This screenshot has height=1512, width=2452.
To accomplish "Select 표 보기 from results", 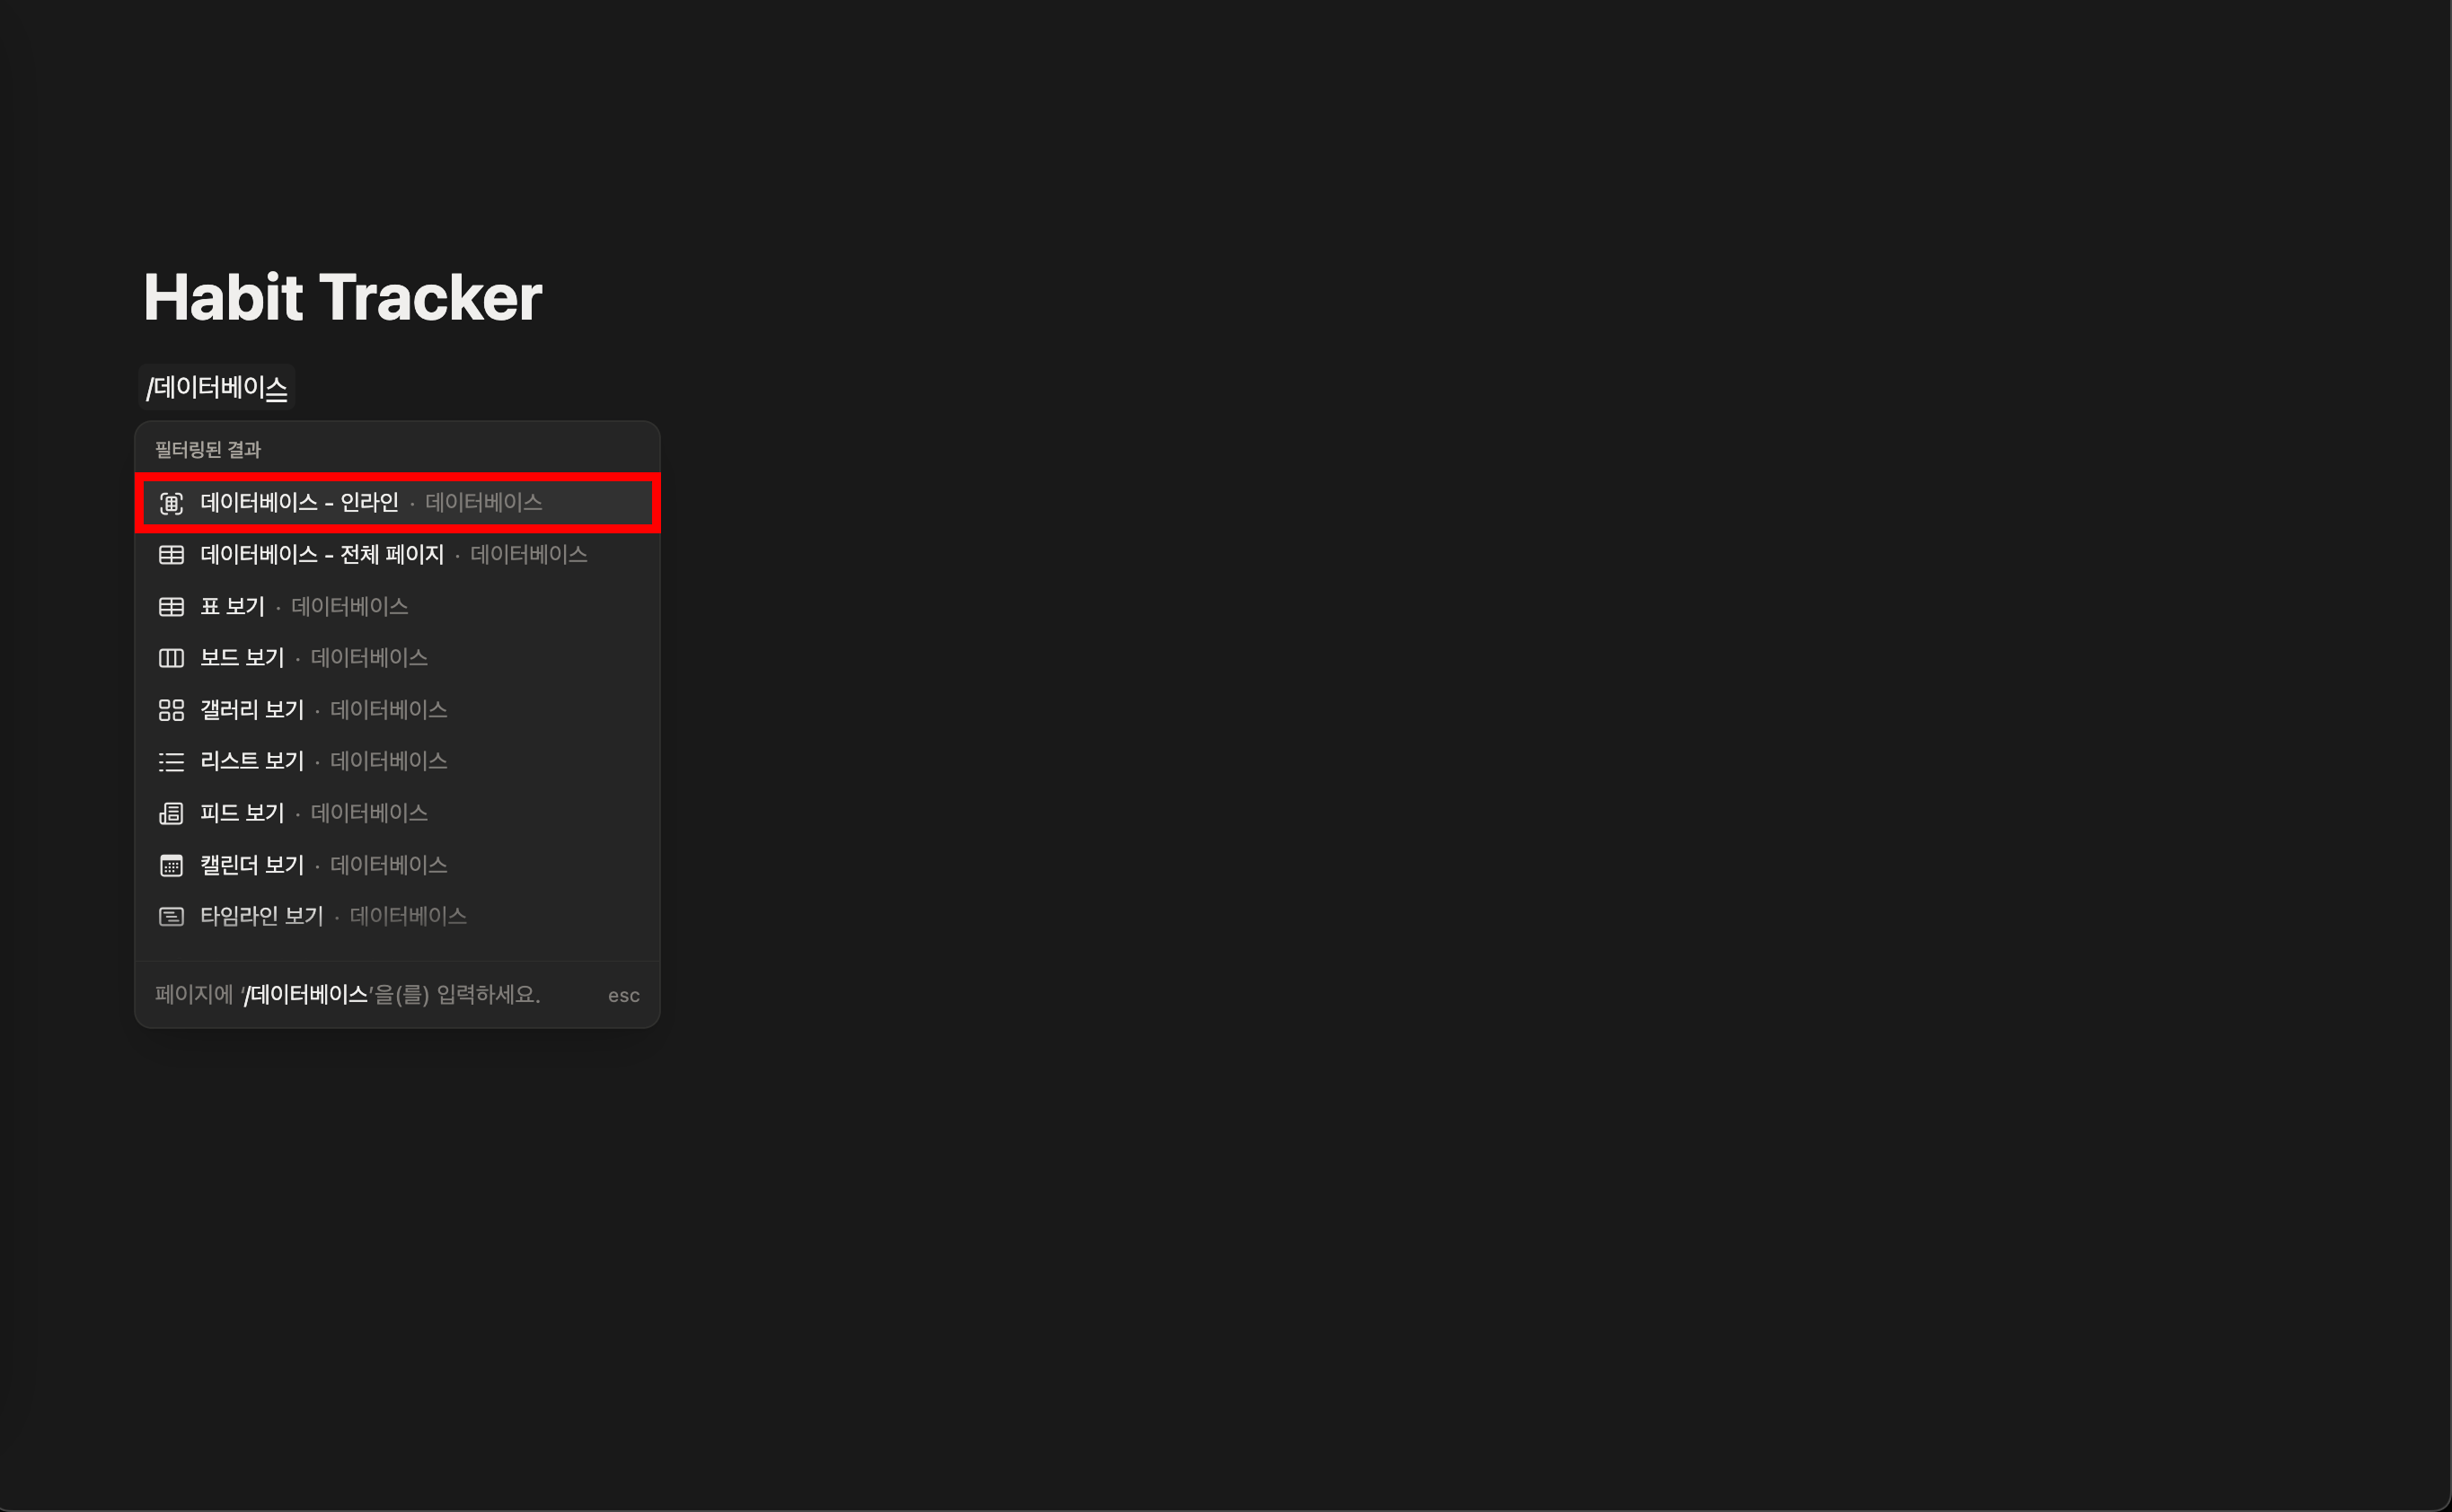I will point(232,607).
